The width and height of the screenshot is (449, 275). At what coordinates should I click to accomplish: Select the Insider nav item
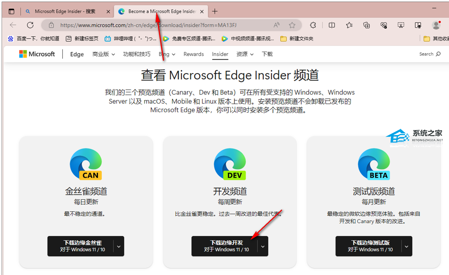tap(220, 54)
